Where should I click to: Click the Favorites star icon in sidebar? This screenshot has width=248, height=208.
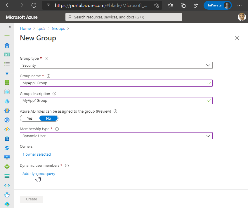(7, 73)
